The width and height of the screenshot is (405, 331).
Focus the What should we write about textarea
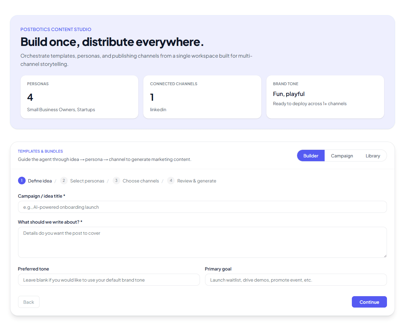click(x=202, y=242)
